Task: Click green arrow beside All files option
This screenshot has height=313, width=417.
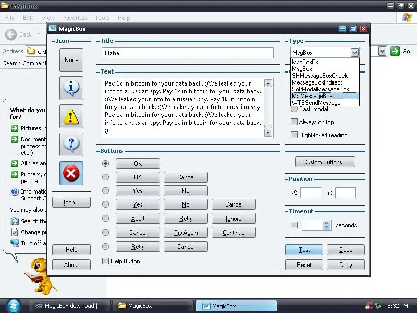Action: tap(15, 163)
